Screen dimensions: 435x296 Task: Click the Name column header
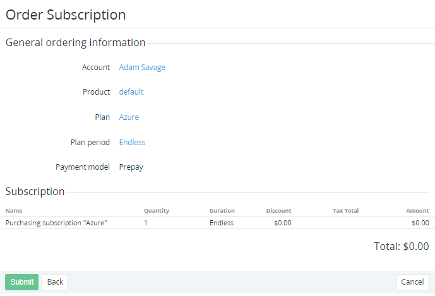pyautogui.click(x=14, y=211)
